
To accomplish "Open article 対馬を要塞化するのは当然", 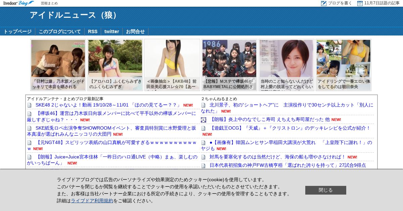I will pyautogui.click(x=277, y=157).
